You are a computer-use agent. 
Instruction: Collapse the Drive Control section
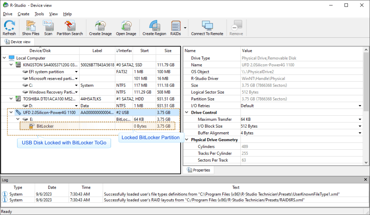(187, 112)
